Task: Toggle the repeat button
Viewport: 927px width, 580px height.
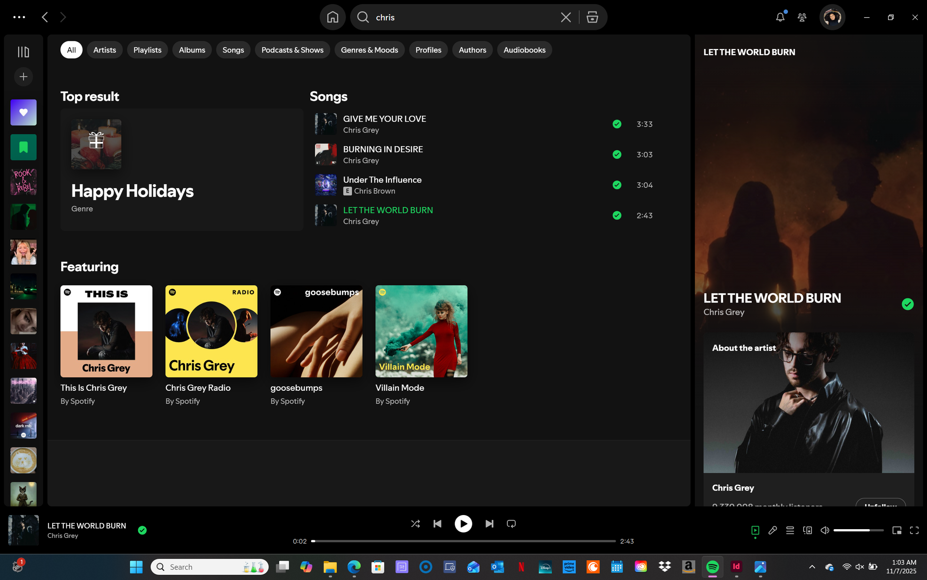Action: point(511,524)
